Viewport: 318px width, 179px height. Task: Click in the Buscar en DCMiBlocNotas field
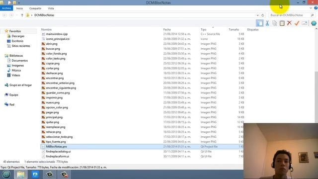coord(290,15)
